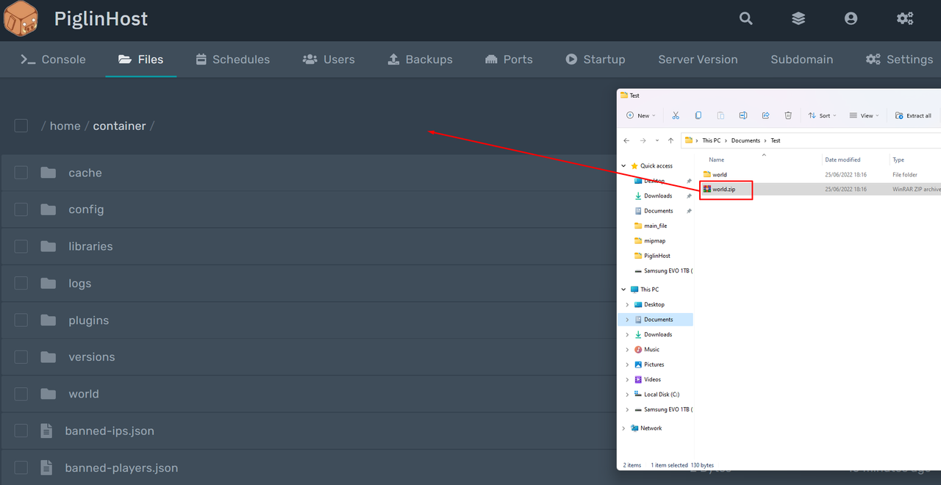
Task: Open the server list layers icon
Action: (x=798, y=18)
